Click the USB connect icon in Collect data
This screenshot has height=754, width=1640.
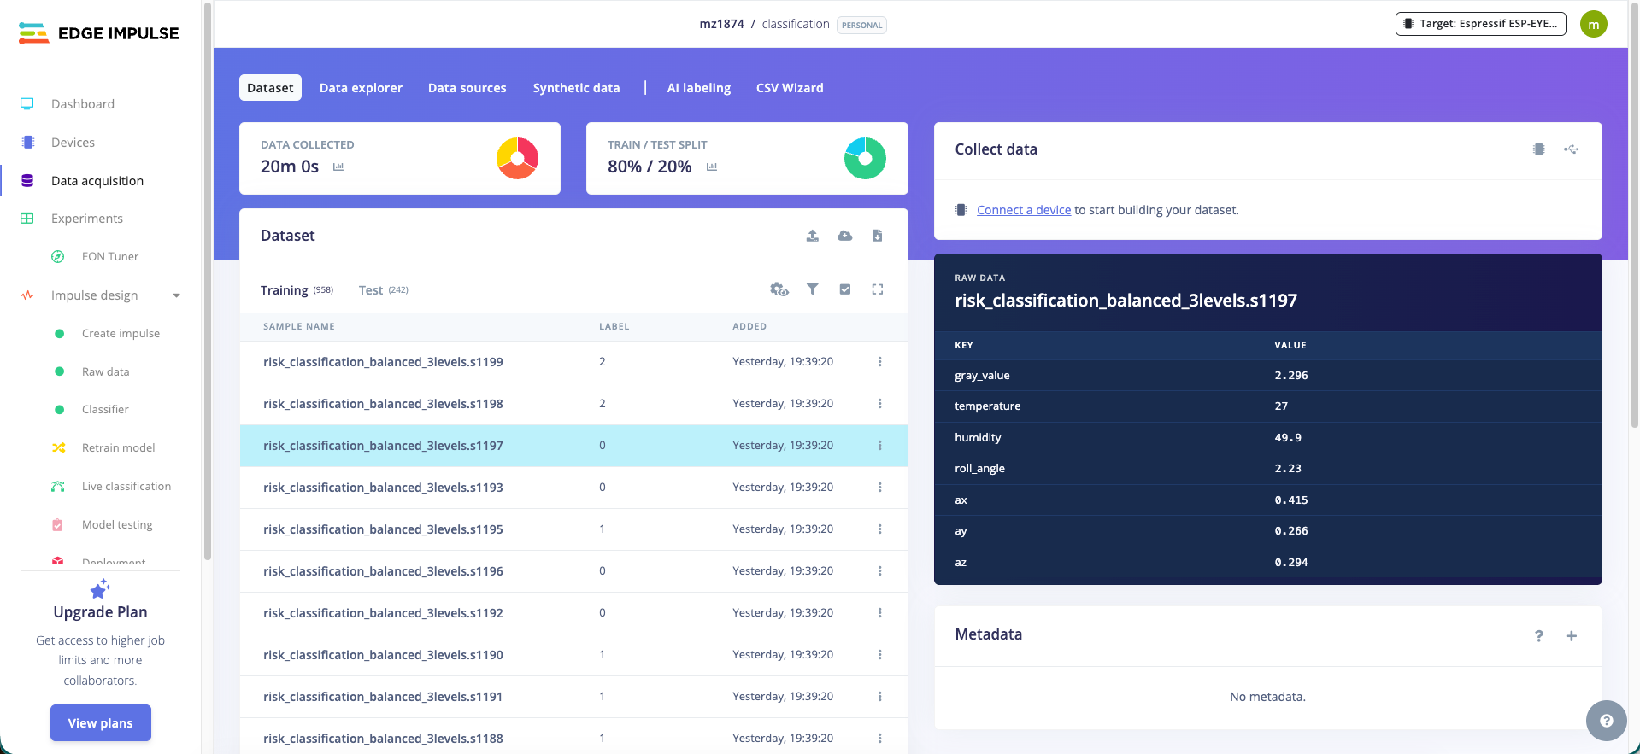pyautogui.click(x=1571, y=149)
